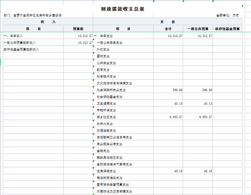Select the 一般公共服务支出 cell
The image size is (251, 195).
pos(109,42)
